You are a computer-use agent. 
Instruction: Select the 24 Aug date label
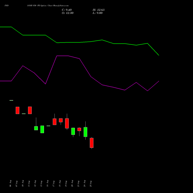85,183
